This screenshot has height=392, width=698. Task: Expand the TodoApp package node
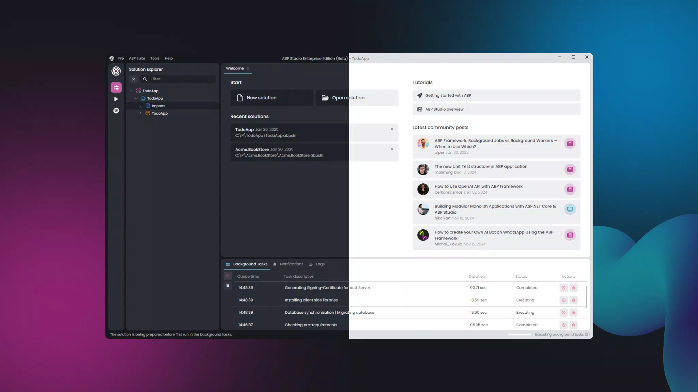pyautogui.click(x=140, y=113)
